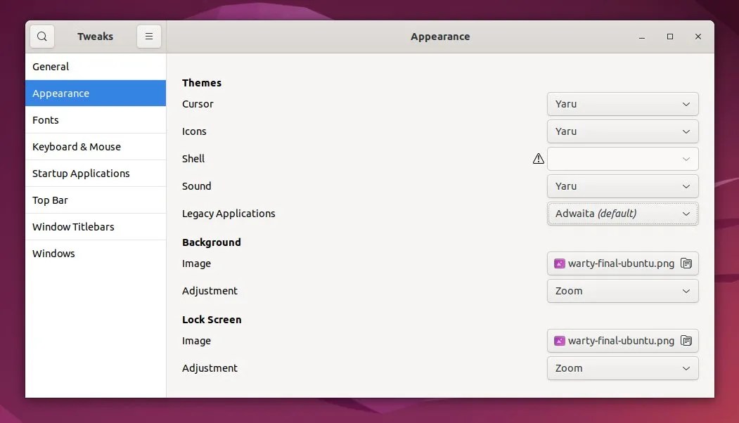Click the Lock Screen image picture thumbnail icon
The width and height of the screenshot is (739, 423).
click(x=560, y=341)
